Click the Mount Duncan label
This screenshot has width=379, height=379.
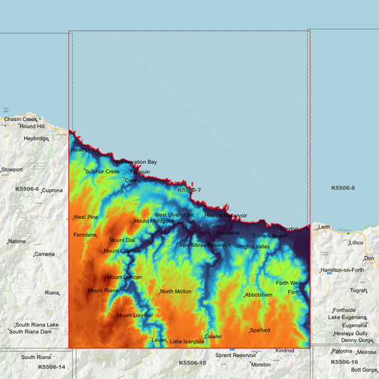(124, 277)
